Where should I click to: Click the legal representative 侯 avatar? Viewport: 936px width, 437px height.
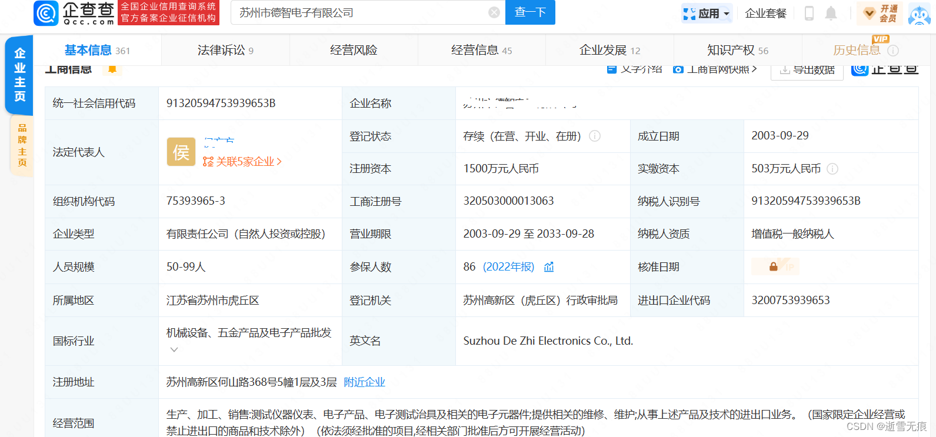(x=181, y=152)
